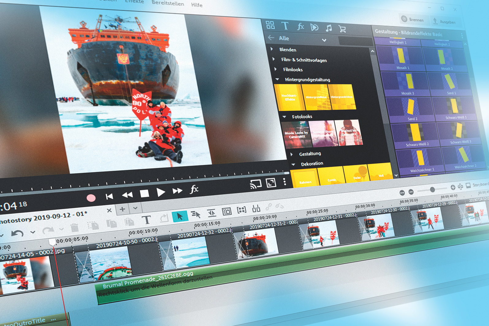Click the paste clipboard icon
The width and height of the screenshot is (489, 326).
pos(129,222)
